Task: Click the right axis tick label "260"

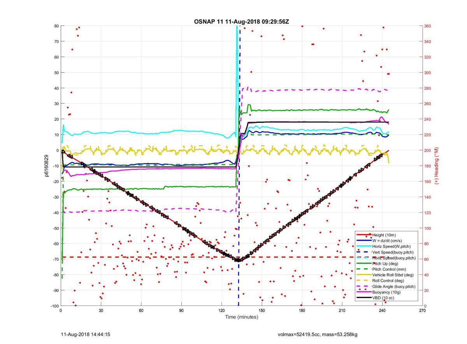Action: (428, 104)
